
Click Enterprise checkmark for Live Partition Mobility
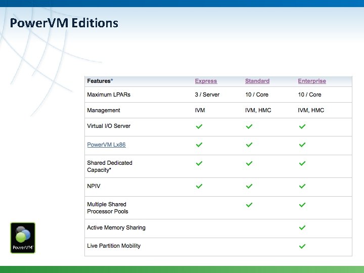[x=302, y=246]
